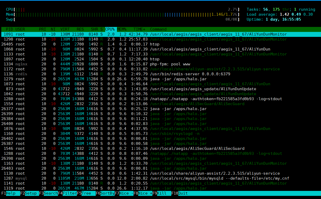Click the NI column header

click(53, 29)
